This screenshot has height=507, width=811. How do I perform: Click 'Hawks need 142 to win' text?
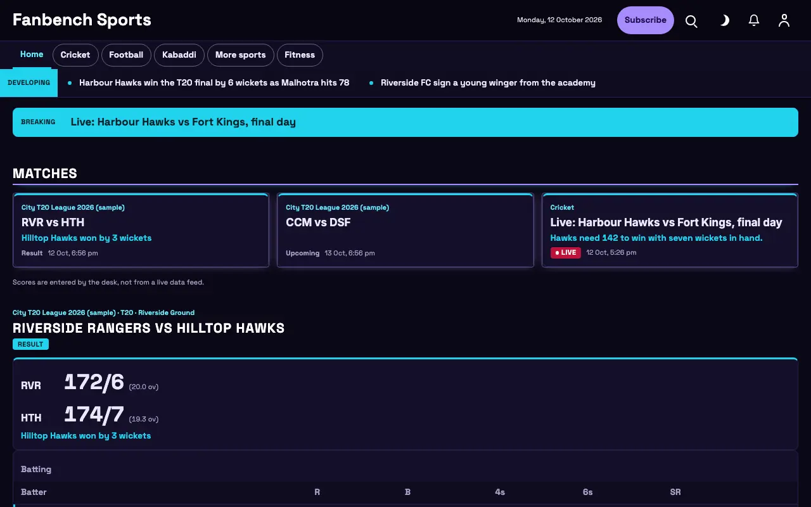[x=656, y=238]
